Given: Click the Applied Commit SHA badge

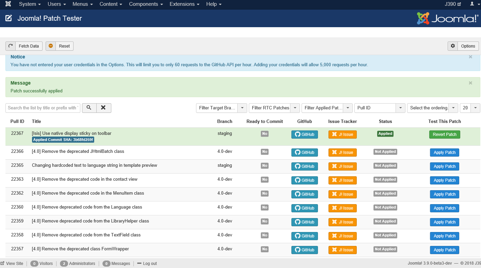Looking at the screenshot, I should tap(63, 140).
